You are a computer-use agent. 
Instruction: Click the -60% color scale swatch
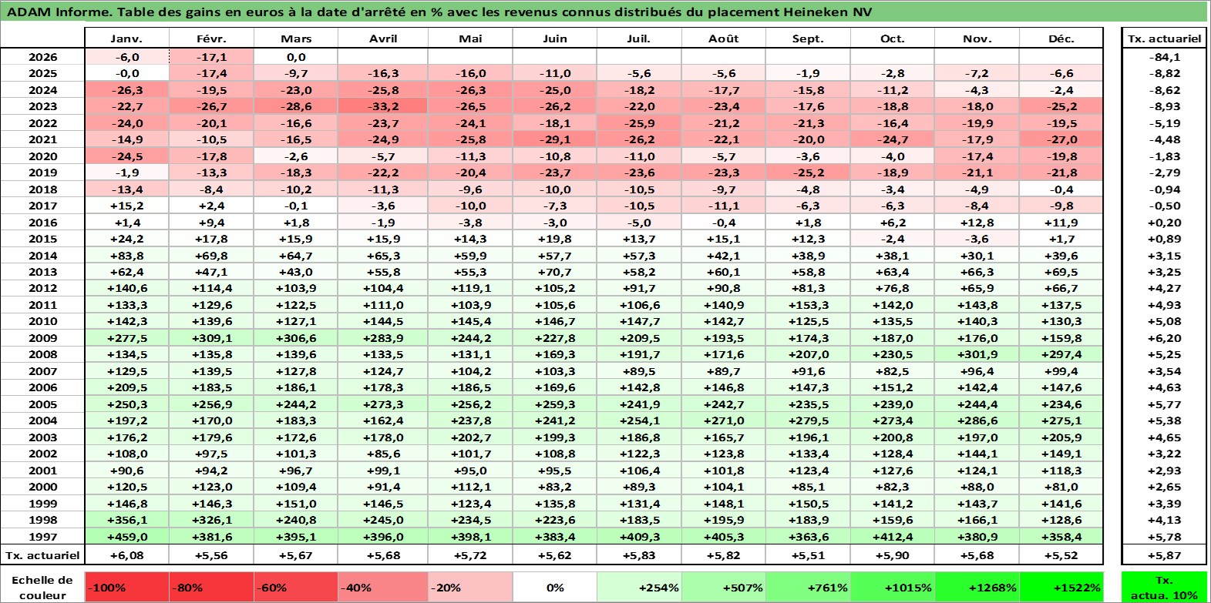pos(296,588)
